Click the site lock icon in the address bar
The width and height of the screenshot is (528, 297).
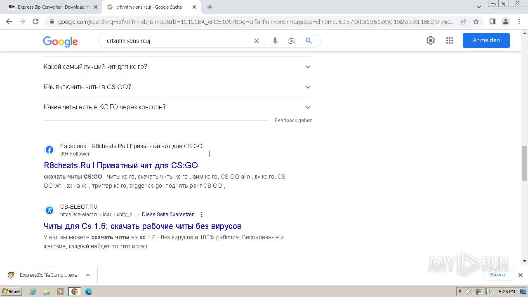[x=52, y=22]
